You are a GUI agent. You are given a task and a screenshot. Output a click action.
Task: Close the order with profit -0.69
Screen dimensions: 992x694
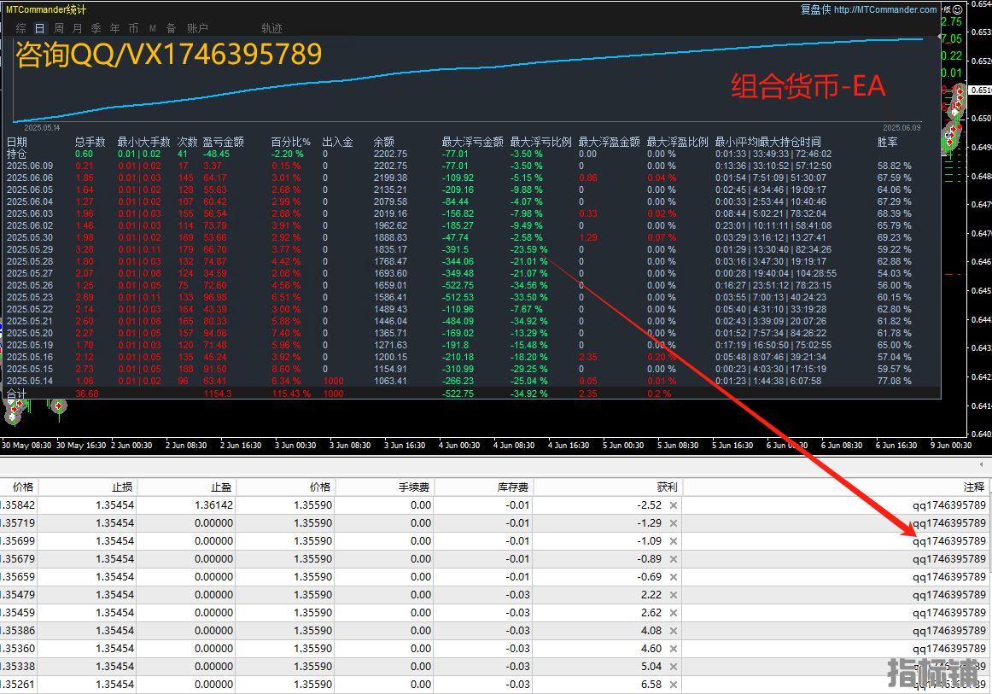pos(673,577)
